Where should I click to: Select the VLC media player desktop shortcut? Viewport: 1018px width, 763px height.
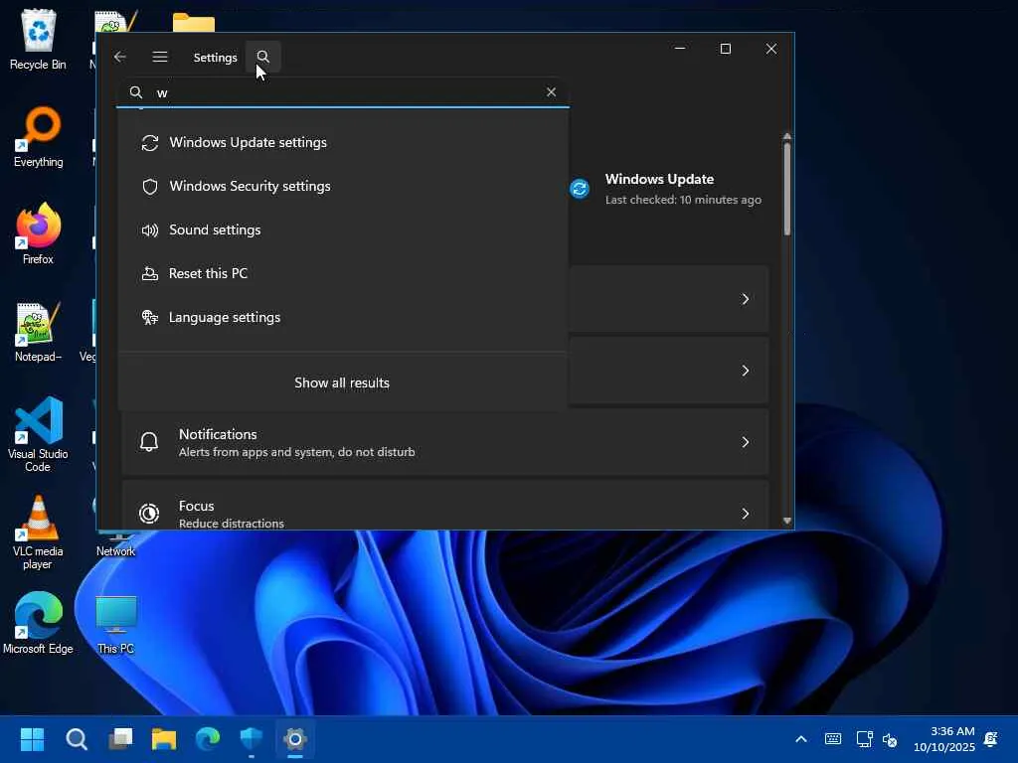point(38,533)
